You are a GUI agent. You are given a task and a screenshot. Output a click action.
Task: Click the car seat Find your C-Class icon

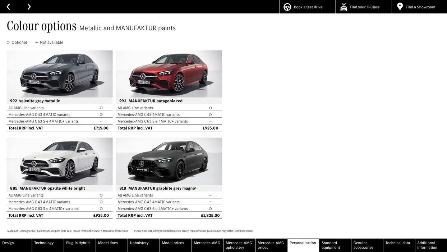coord(344,7)
